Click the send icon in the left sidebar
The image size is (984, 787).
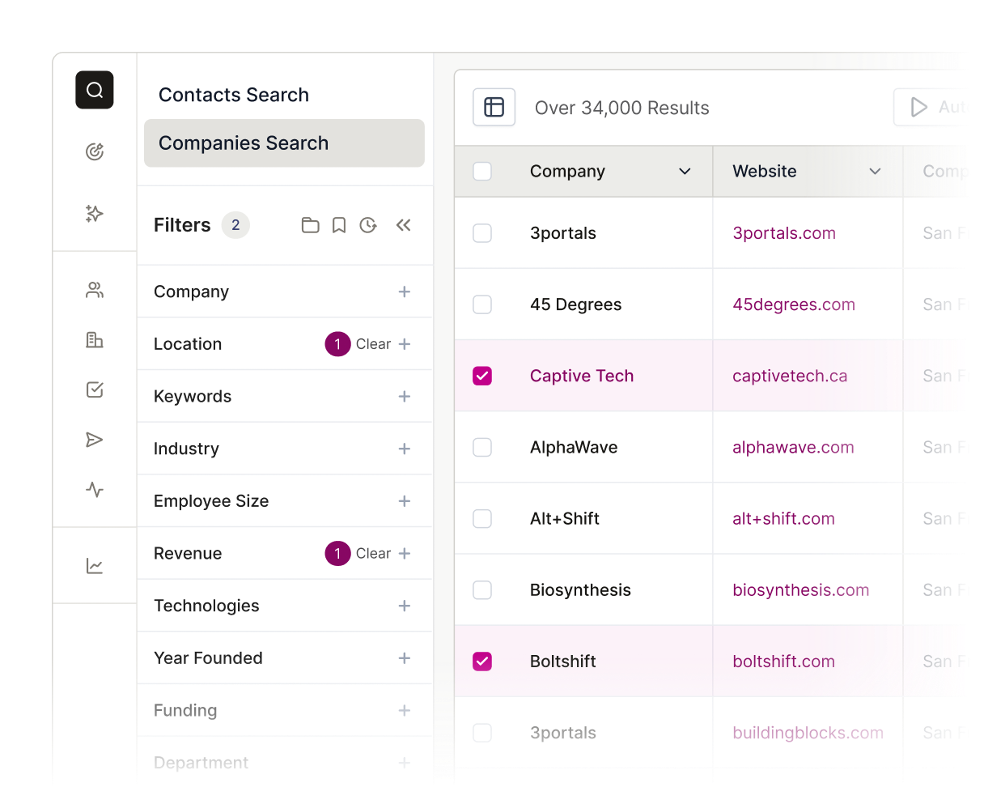pyautogui.click(x=95, y=440)
